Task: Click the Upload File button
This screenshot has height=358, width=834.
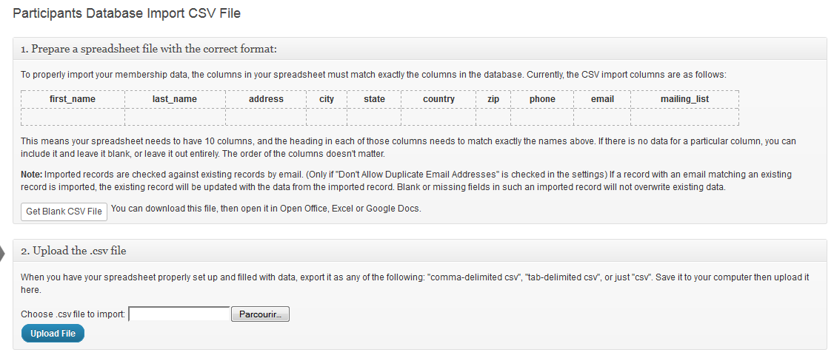Action: (x=53, y=334)
